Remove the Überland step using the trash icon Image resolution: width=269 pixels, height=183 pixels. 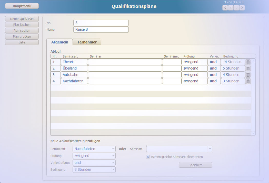[248, 68]
